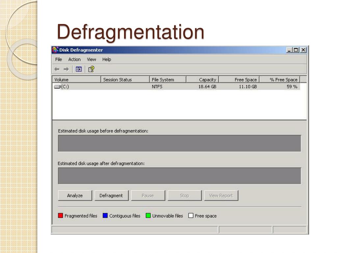Screen dimensions: 337x253
Task: Maximize the Disk Defragmenter window
Action: point(296,50)
